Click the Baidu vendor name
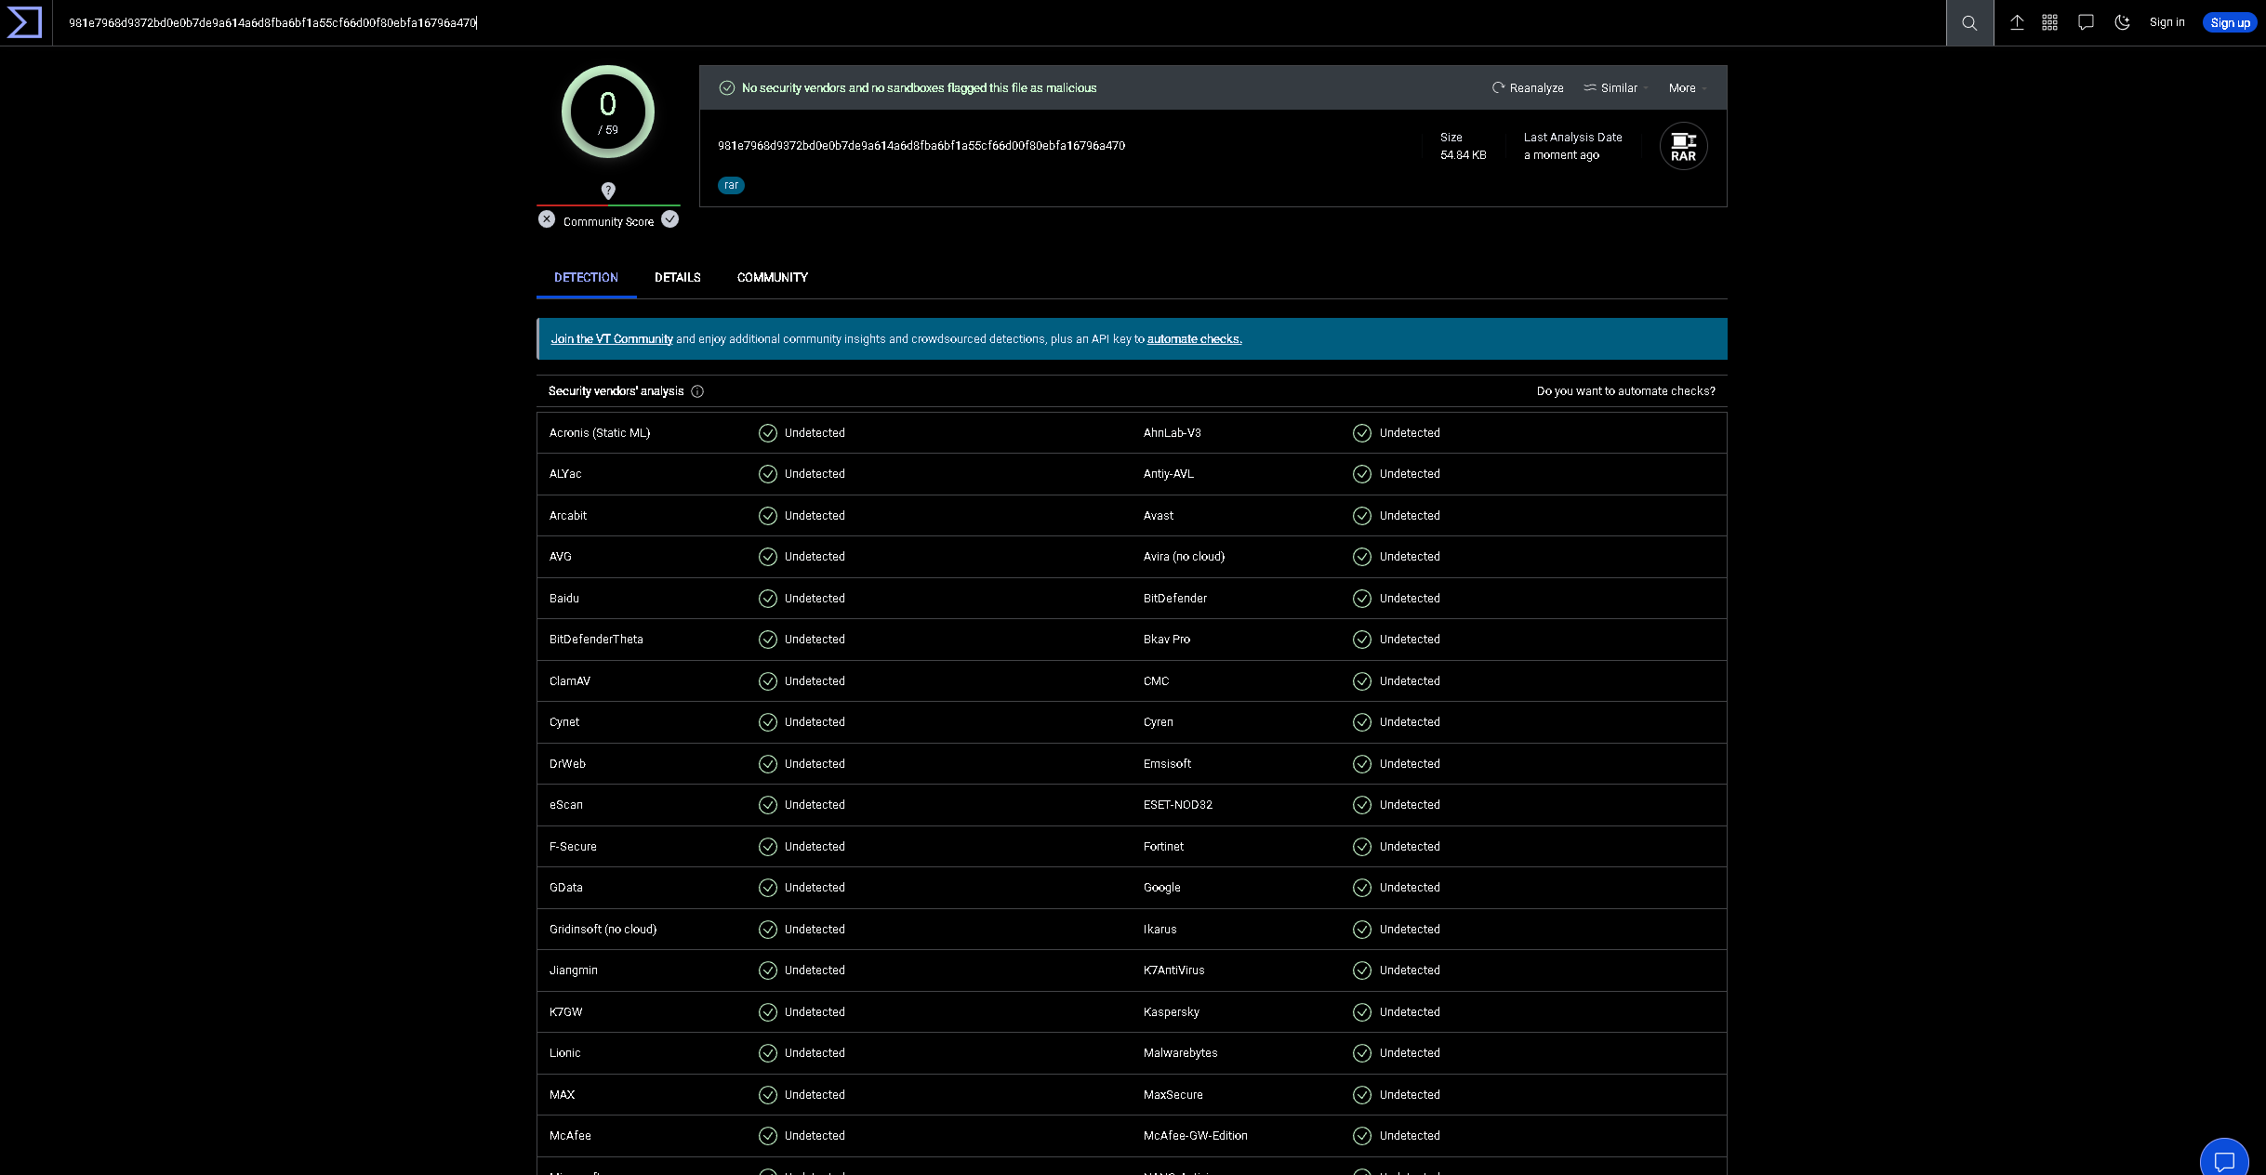Viewport: 2266px width, 1175px height. 564,599
